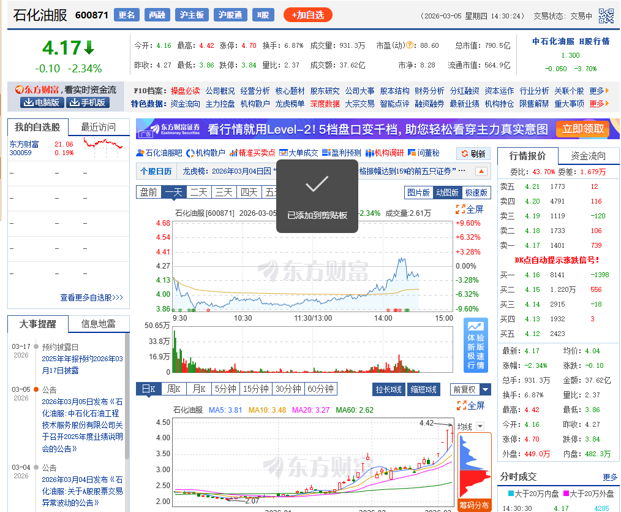Viewport: 621px width, 512px height.
Task: Open 查看更多自选股 link
Action: [91, 297]
